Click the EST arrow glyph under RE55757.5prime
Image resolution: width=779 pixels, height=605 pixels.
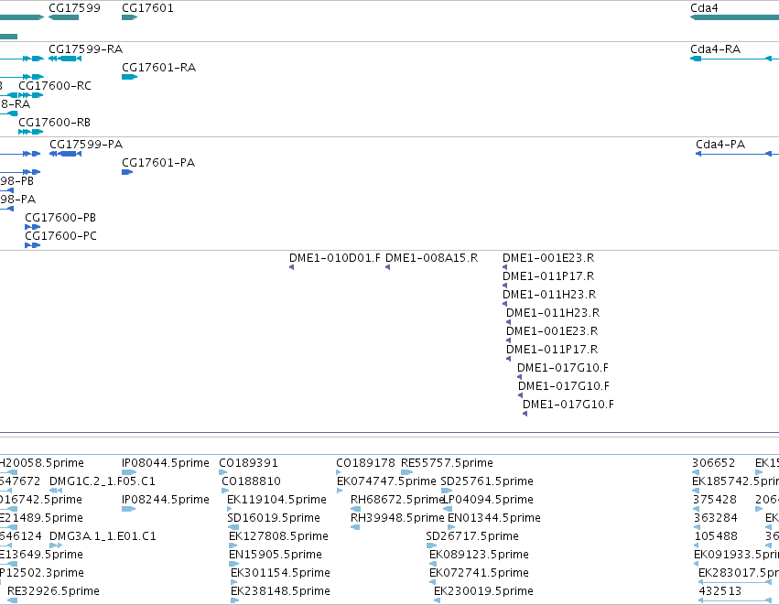(x=406, y=472)
